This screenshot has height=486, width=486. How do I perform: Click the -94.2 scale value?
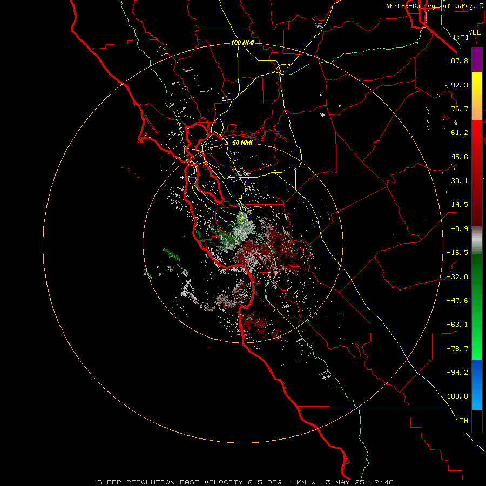pyautogui.click(x=457, y=372)
